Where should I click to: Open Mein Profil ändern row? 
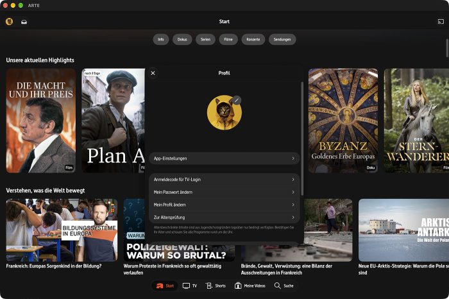point(224,205)
